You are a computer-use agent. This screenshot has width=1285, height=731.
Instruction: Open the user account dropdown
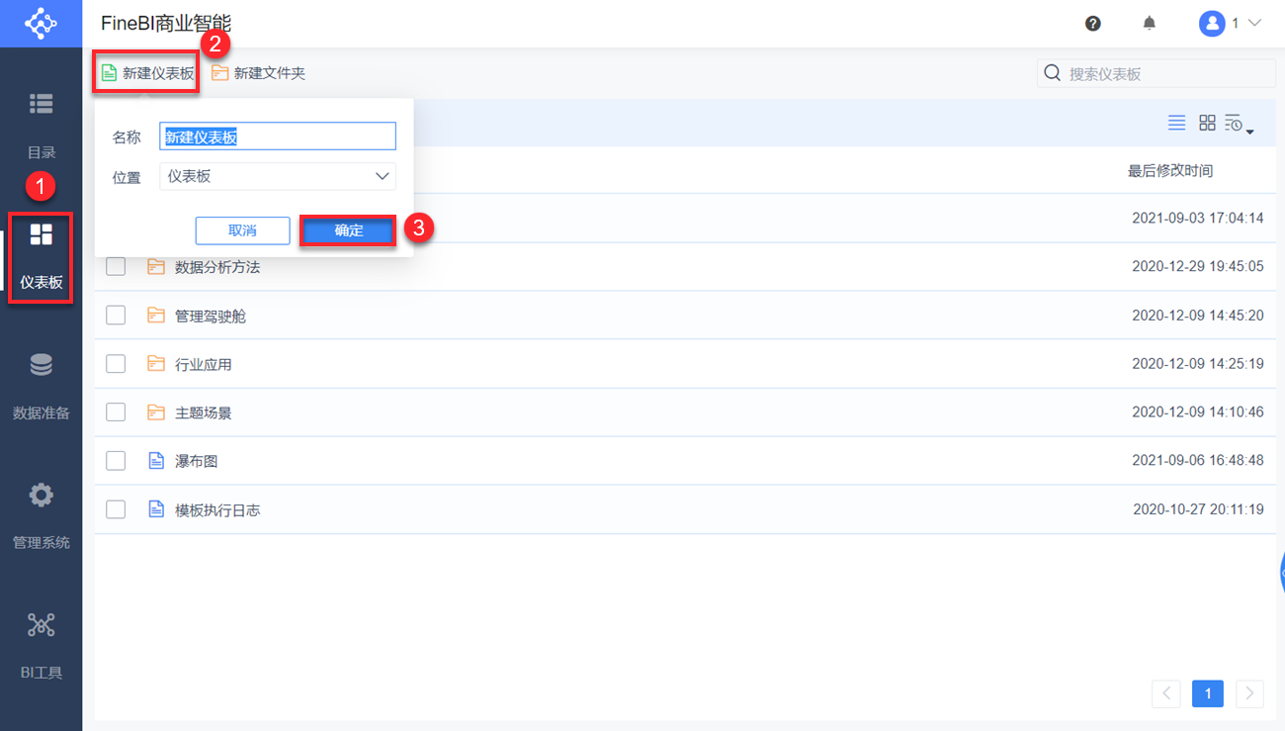tap(1231, 23)
